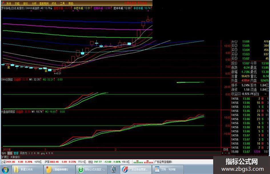The image size is (270, 174).
Task: Select the 指标 tab in the bottom bar
Action: click(x=4, y=153)
